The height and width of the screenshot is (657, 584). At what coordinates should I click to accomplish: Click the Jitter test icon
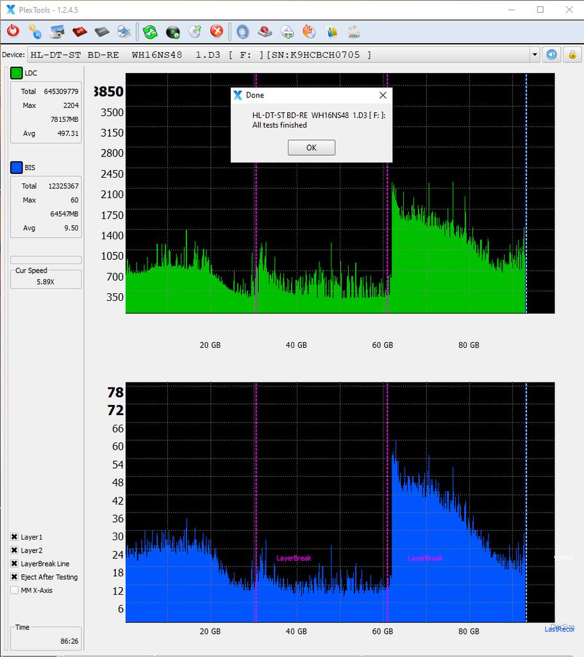click(354, 32)
